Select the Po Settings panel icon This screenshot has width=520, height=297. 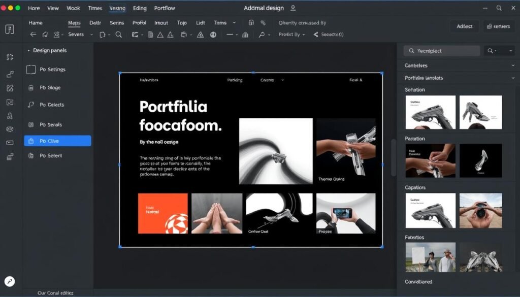pyautogui.click(x=31, y=70)
